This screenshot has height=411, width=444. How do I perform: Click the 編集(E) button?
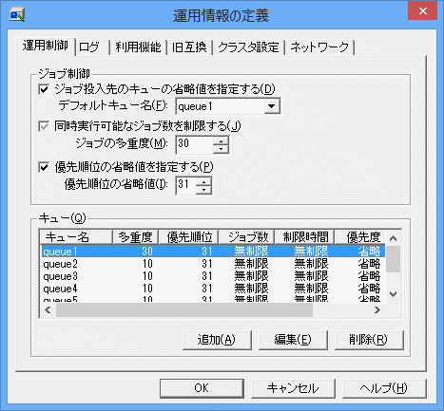(x=293, y=340)
